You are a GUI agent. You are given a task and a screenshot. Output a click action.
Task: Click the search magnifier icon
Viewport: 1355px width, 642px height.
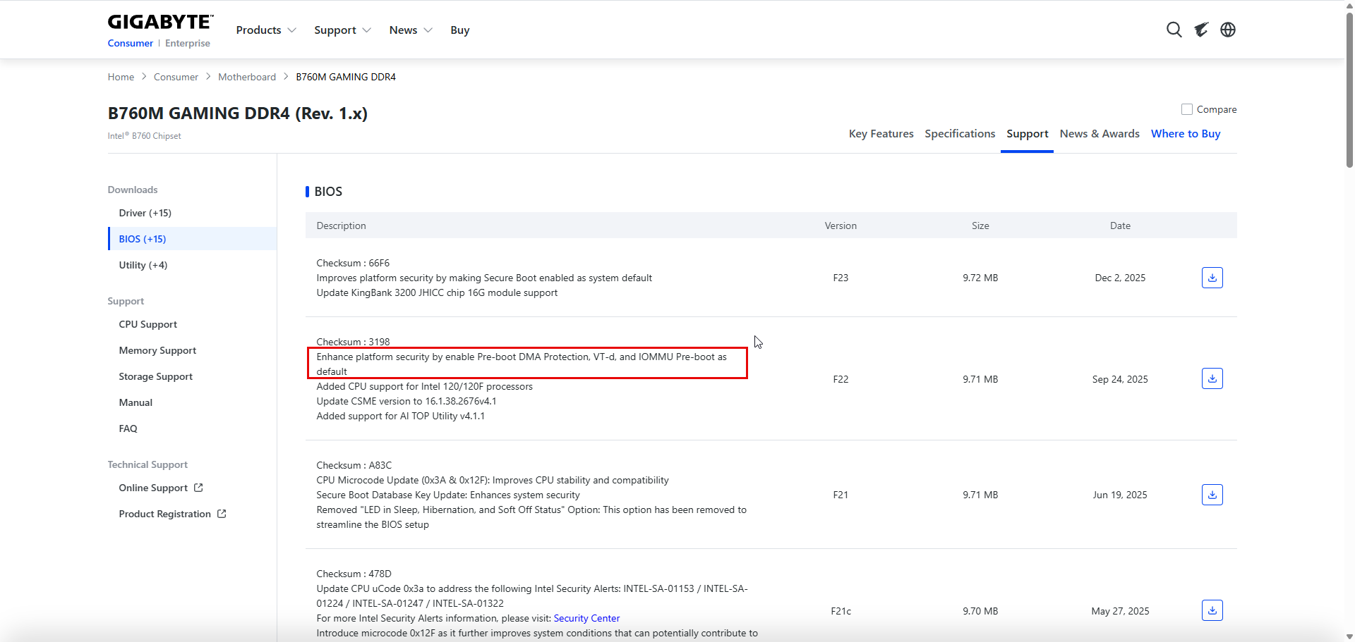click(x=1174, y=30)
